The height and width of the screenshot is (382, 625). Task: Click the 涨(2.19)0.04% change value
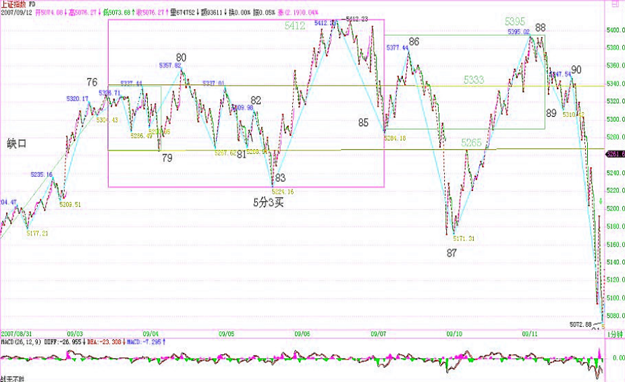(298, 12)
